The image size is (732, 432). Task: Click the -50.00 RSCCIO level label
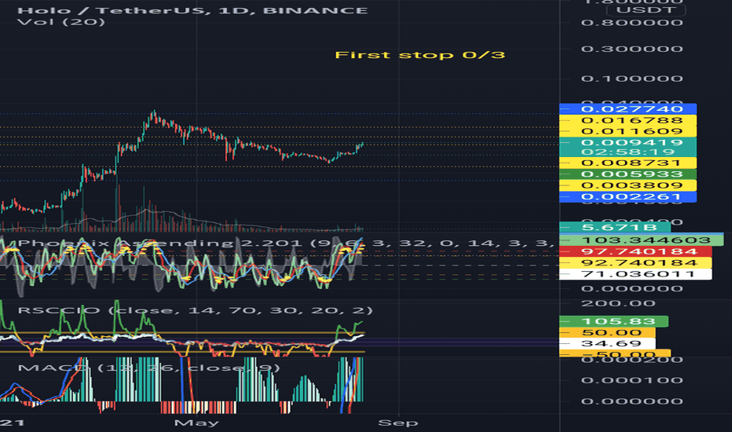615,353
